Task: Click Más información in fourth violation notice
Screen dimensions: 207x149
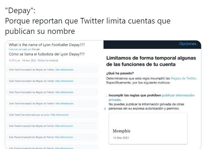Action: click(x=64, y=103)
